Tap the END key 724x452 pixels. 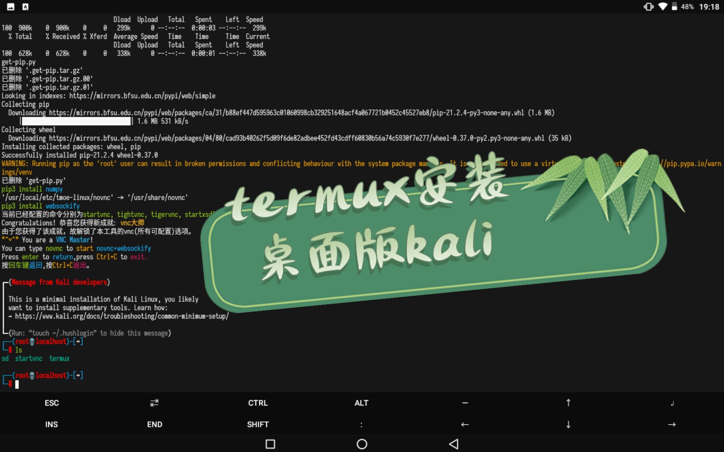[155, 424]
